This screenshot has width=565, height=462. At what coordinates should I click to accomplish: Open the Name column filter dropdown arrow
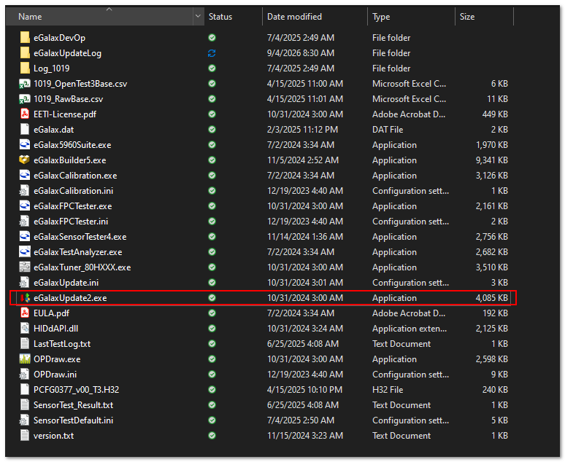pyautogui.click(x=198, y=16)
